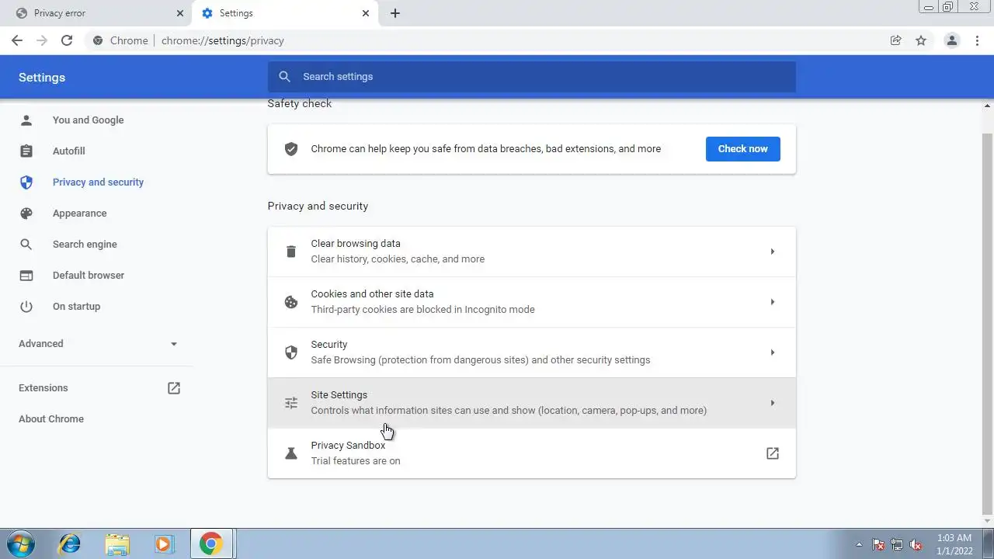Open the media player taskbar icon
Image resolution: width=994 pixels, height=559 pixels.
[163, 544]
